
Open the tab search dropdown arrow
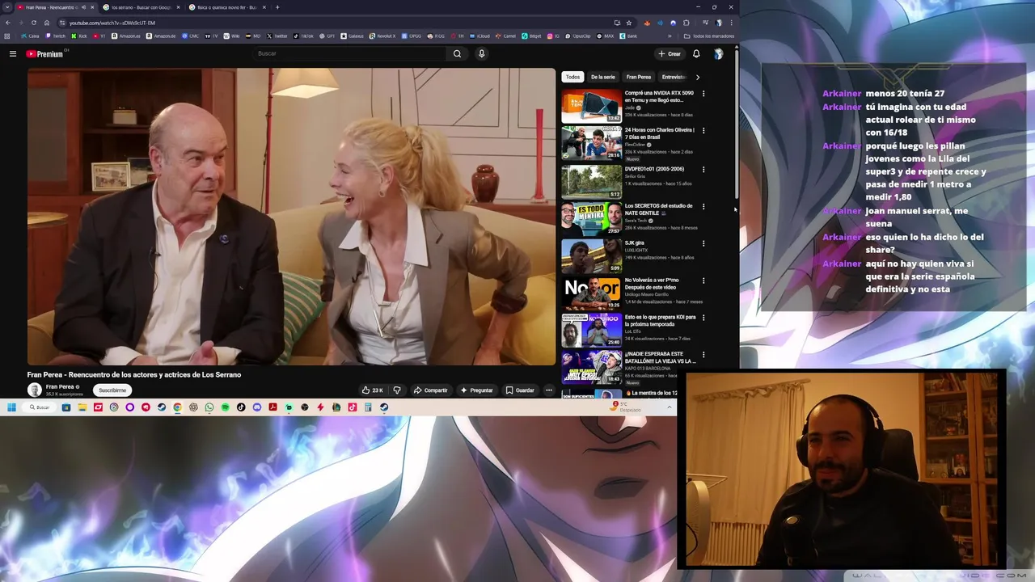[7, 7]
